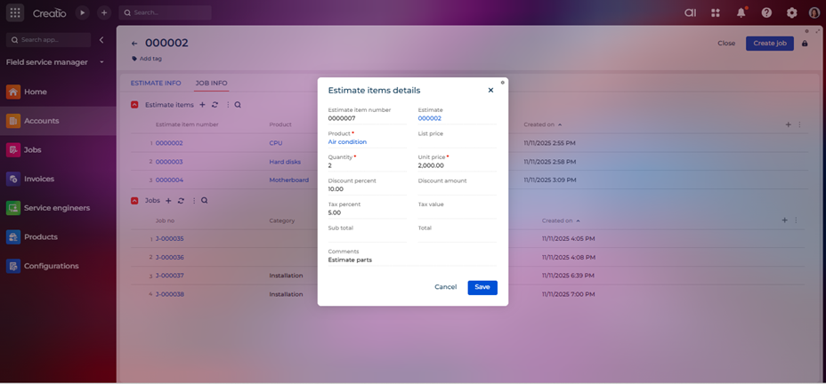This screenshot has height=384, width=826.
Task: Search within the Jobs list
Action: 204,201
